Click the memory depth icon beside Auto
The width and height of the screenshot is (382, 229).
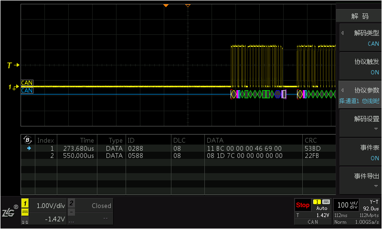tap(326, 202)
